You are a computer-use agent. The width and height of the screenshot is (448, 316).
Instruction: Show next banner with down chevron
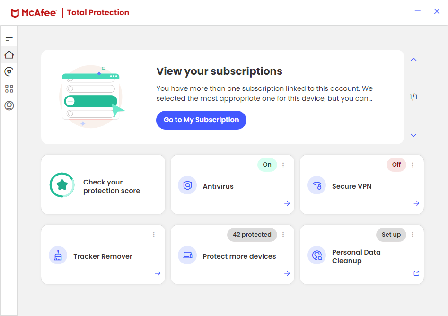pos(413,135)
